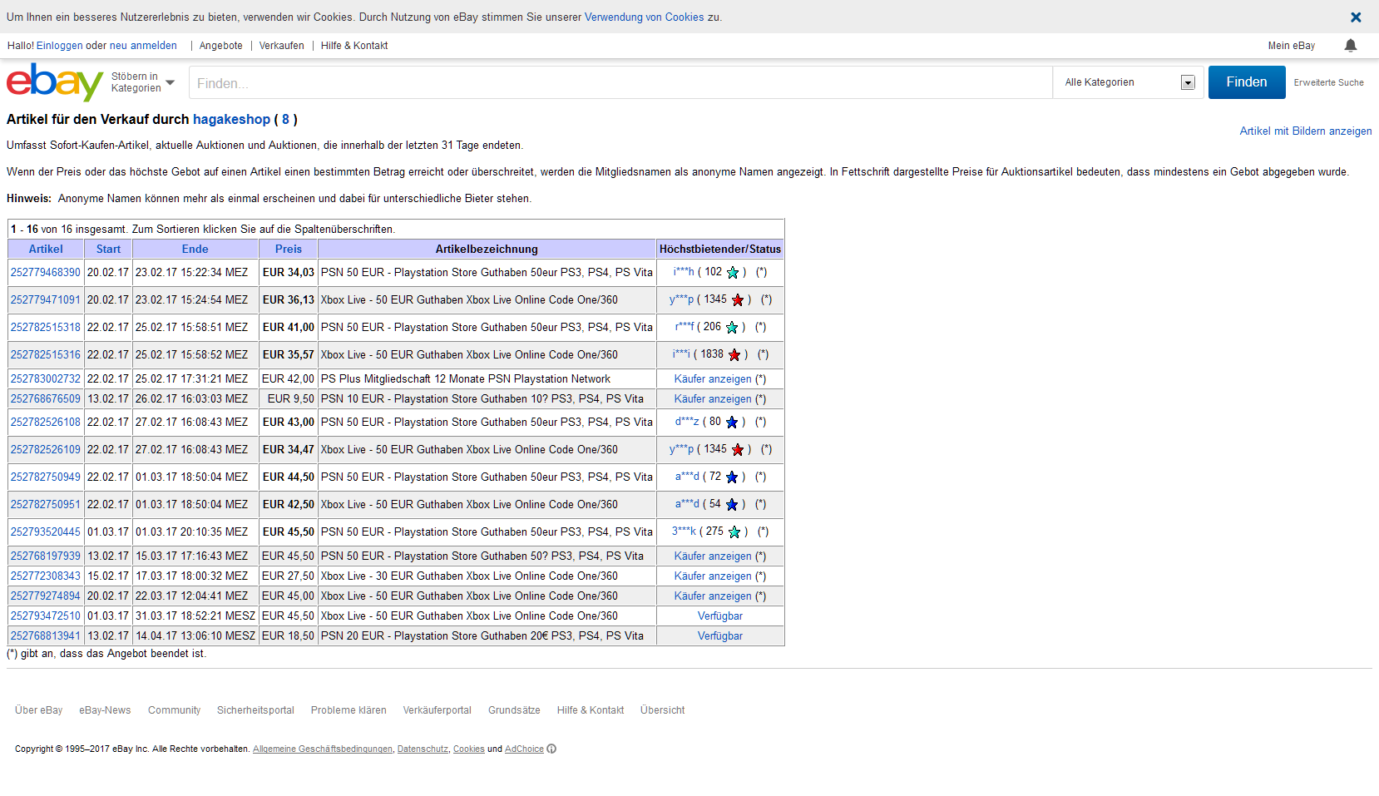Screen dimensions: 1379x796
Task: Click feedback star of bidder d***z (80)
Action: (x=732, y=422)
